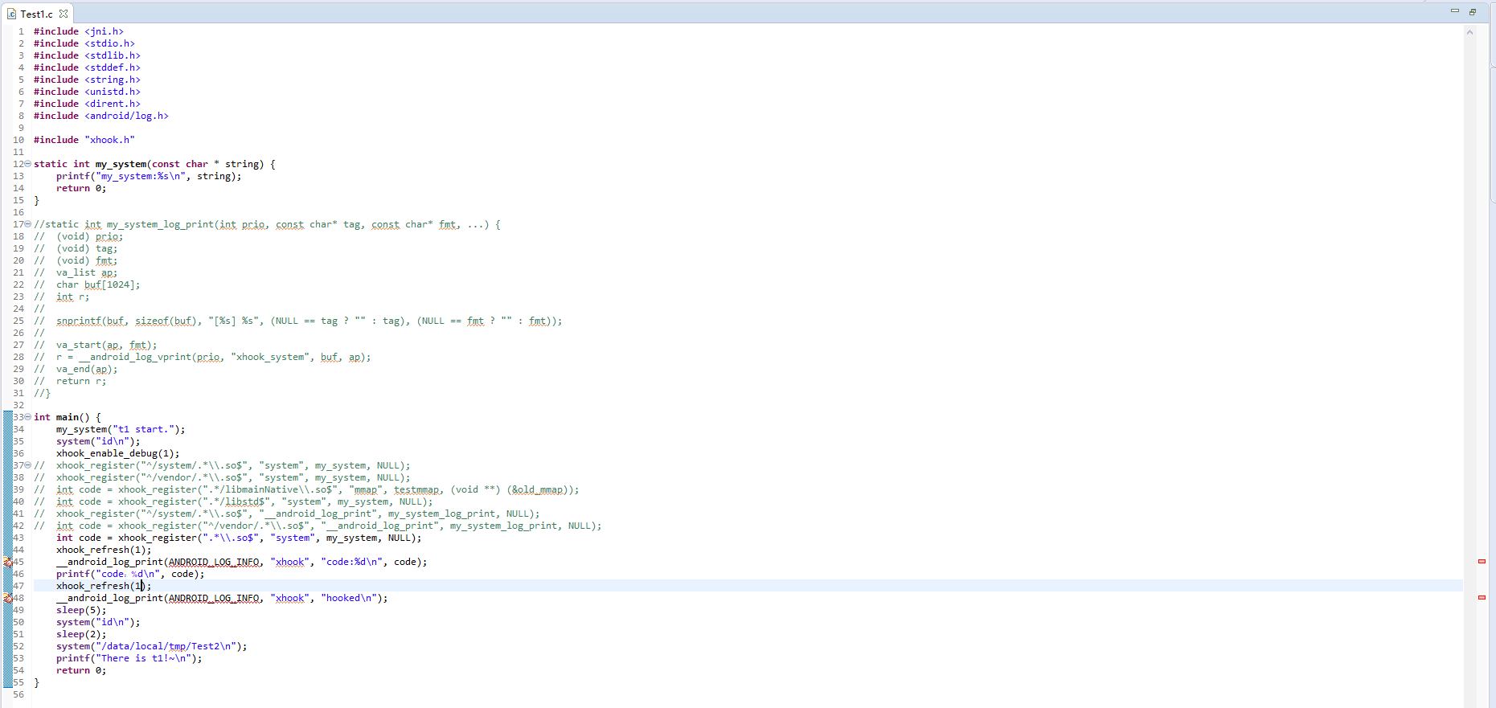Click the 'sleep(2);' line
The image size is (1496, 708).
pyautogui.click(x=81, y=634)
